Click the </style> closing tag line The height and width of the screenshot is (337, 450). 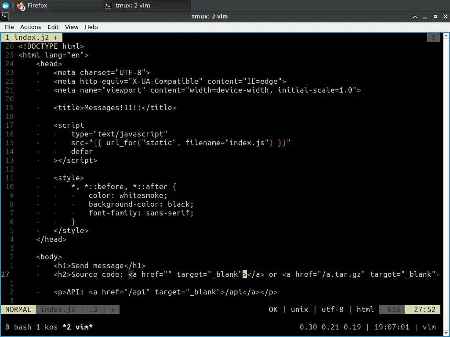pos(71,231)
